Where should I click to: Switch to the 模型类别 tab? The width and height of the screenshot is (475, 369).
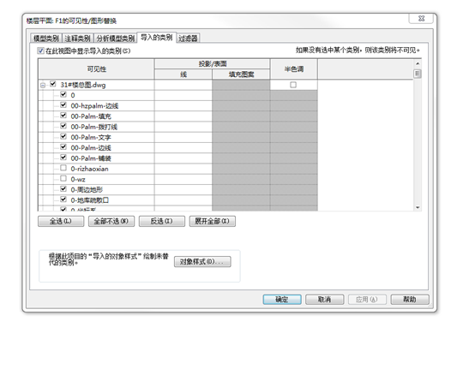click(x=46, y=39)
